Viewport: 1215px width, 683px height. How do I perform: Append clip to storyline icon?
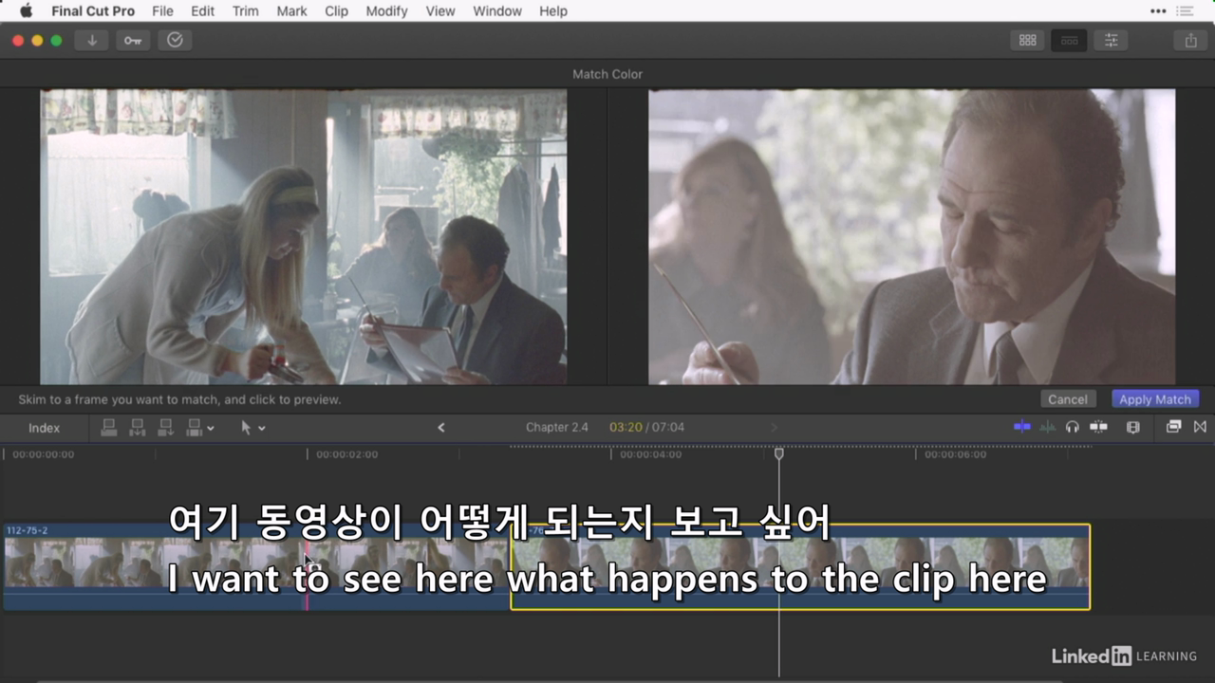(x=166, y=428)
